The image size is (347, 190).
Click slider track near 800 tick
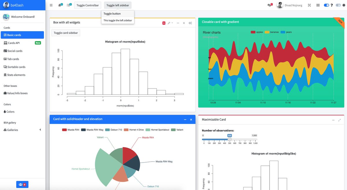coord(245,139)
